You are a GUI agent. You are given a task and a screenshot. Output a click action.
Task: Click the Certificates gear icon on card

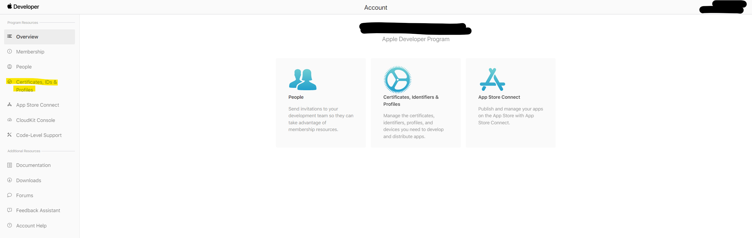(397, 80)
